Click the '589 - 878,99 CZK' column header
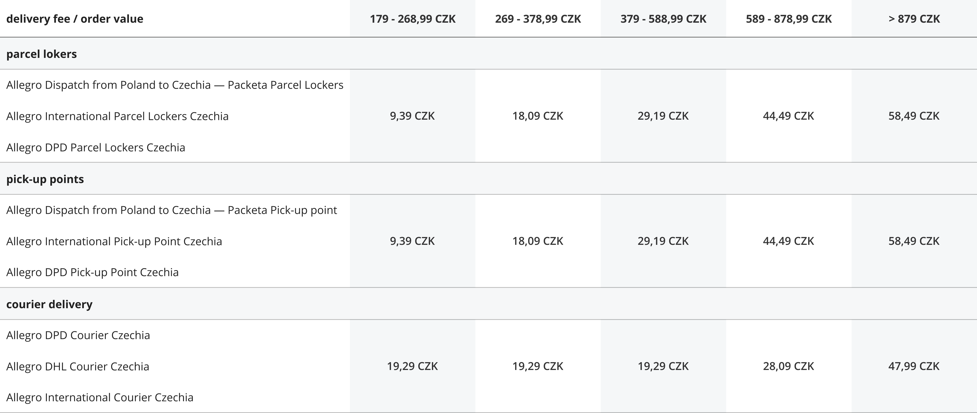The image size is (977, 413). point(789,19)
